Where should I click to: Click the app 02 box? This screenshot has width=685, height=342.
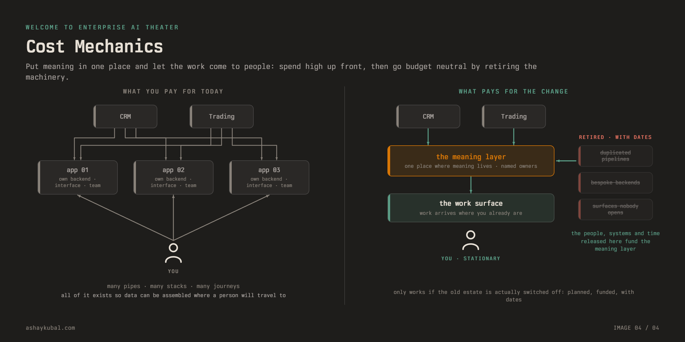tap(173, 177)
